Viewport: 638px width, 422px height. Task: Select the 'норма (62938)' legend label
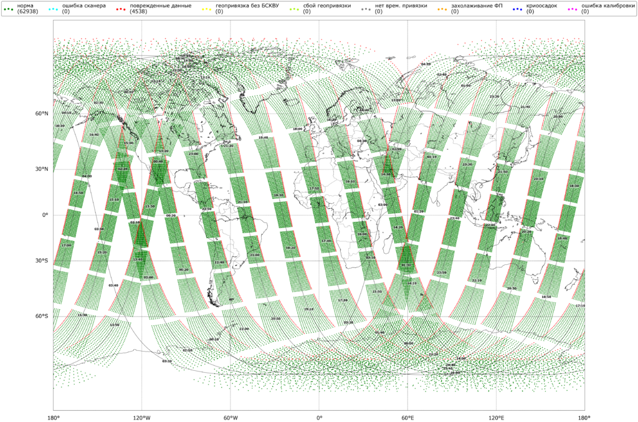point(27,9)
